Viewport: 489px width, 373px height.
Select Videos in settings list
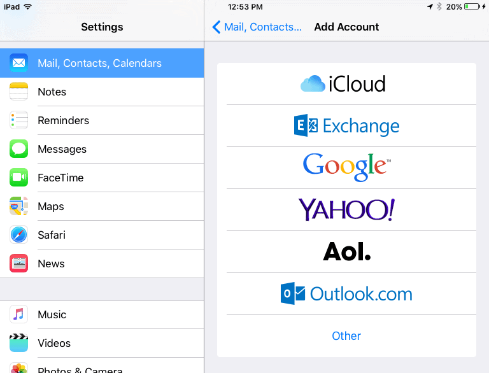[x=102, y=343]
